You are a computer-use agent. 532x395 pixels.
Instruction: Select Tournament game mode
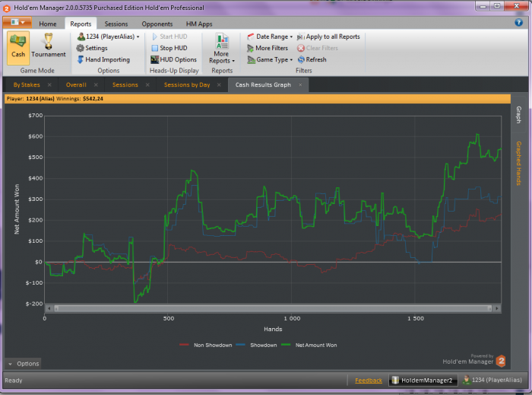click(x=48, y=47)
